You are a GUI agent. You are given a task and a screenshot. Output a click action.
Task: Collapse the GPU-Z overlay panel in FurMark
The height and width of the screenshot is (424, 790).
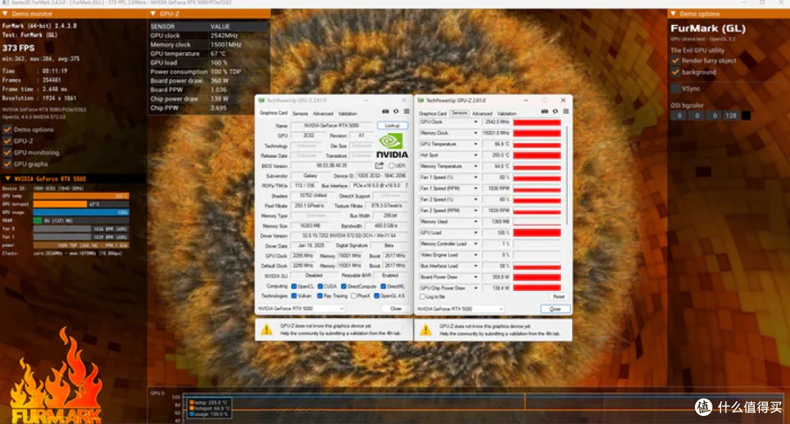point(153,14)
